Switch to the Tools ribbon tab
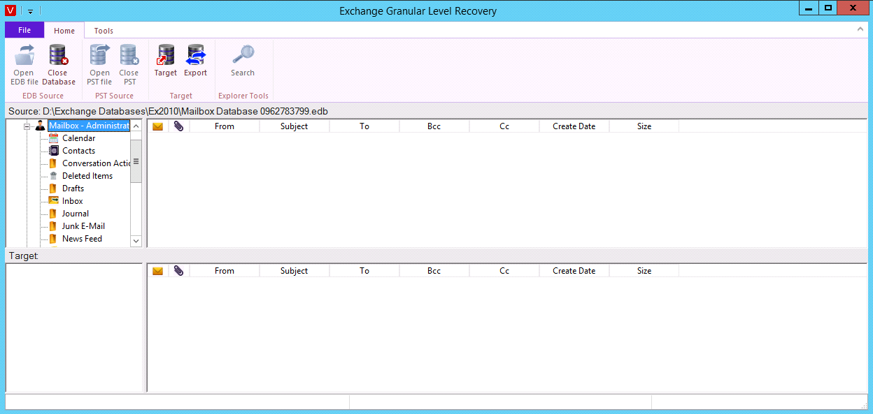 pos(104,31)
